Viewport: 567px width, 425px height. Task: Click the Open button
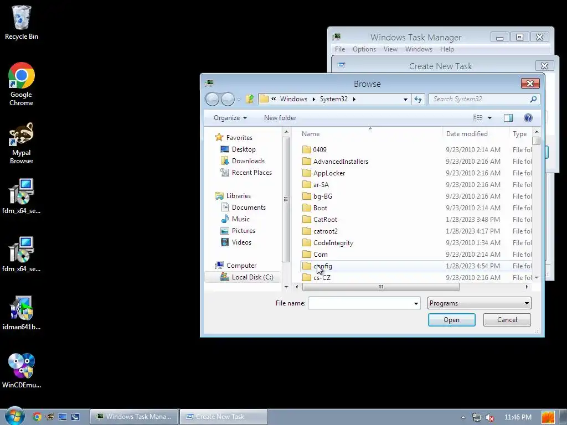click(x=452, y=320)
